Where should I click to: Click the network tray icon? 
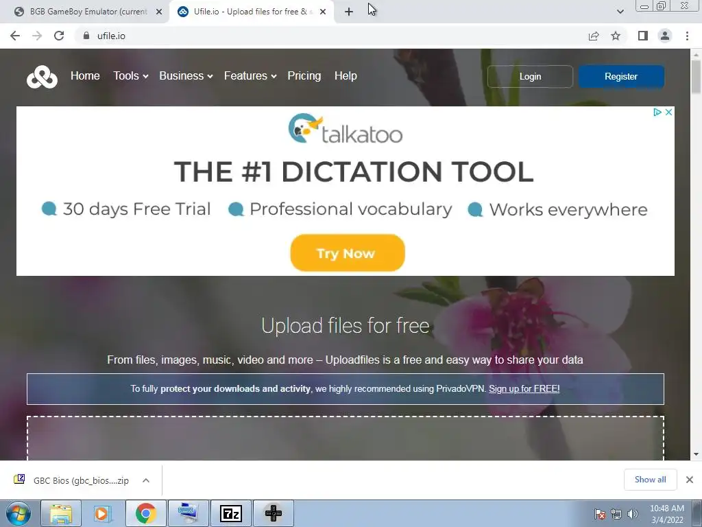[616, 514]
